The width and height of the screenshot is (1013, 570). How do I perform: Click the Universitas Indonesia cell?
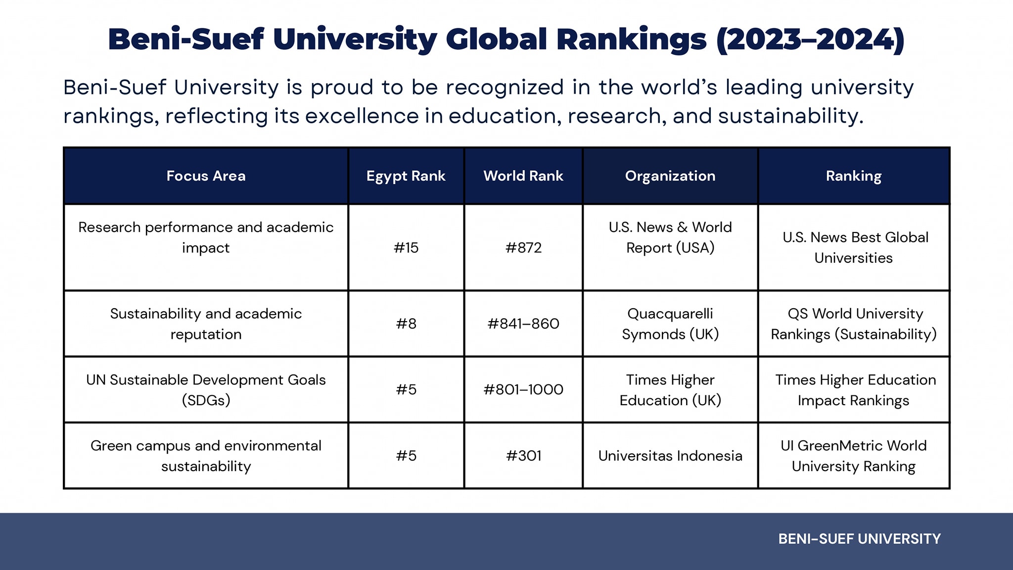[670, 456]
